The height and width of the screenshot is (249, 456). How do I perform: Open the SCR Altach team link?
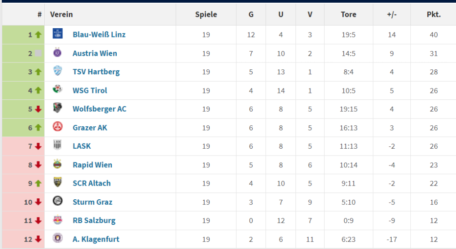pyautogui.click(x=91, y=183)
